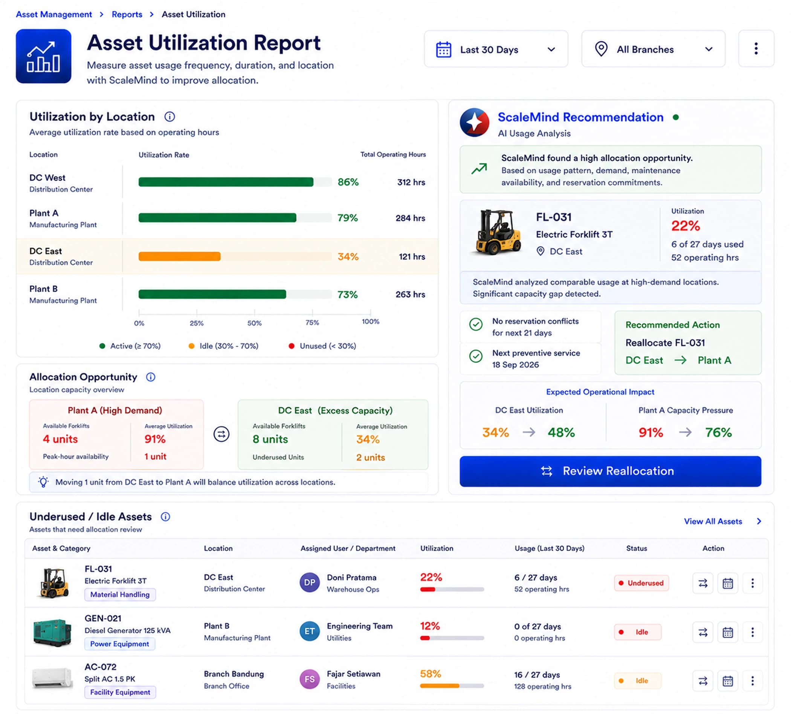Click the Utilization column header in the assets table
The width and height of the screenshot is (791, 714).
coord(437,548)
